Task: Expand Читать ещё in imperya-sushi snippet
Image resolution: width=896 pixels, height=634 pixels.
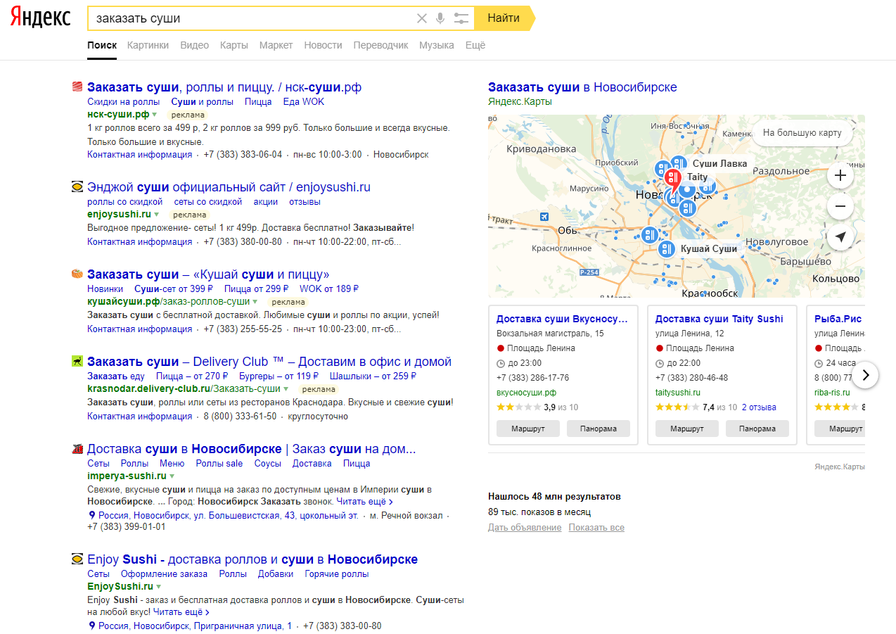Action: pos(364,502)
